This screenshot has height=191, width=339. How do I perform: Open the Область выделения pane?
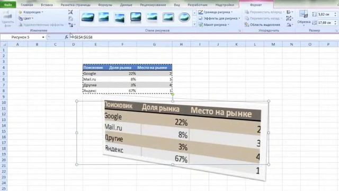pos(262,25)
